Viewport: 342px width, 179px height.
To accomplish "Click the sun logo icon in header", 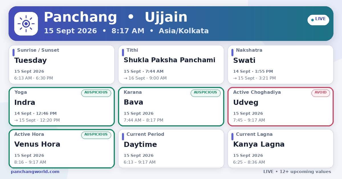I will pyautogui.click(x=26, y=24).
